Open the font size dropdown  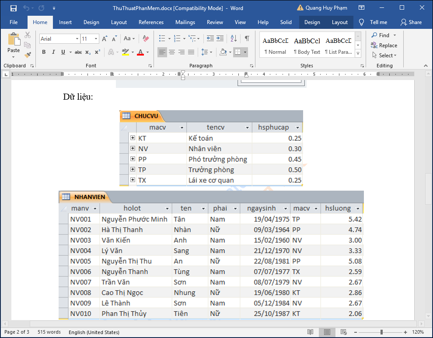pos(96,38)
